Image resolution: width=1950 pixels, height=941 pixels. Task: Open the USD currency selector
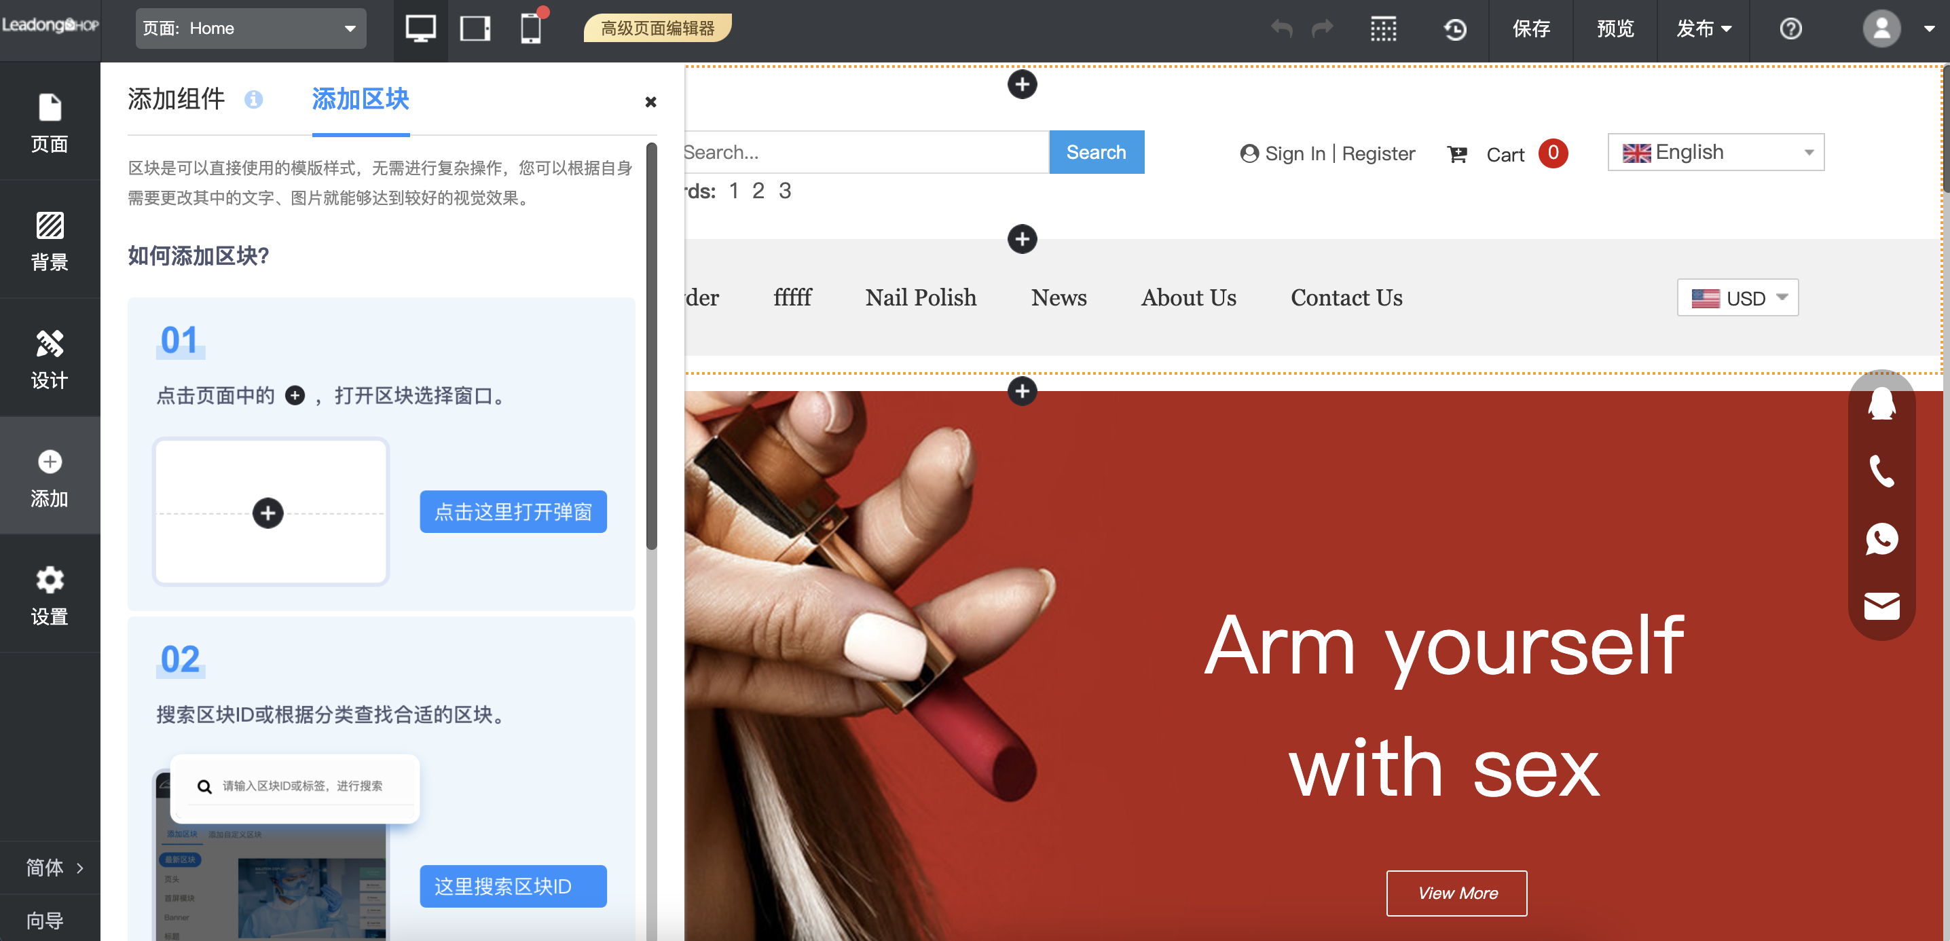(1737, 298)
